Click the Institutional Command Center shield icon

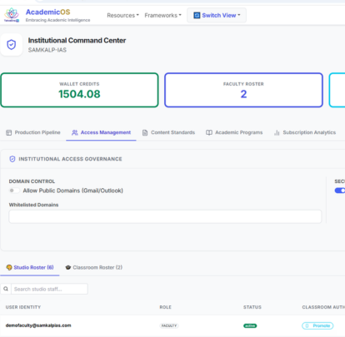pos(12,45)
